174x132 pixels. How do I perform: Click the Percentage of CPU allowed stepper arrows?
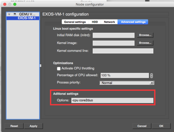pyautogui.click(x=151, y=75)
